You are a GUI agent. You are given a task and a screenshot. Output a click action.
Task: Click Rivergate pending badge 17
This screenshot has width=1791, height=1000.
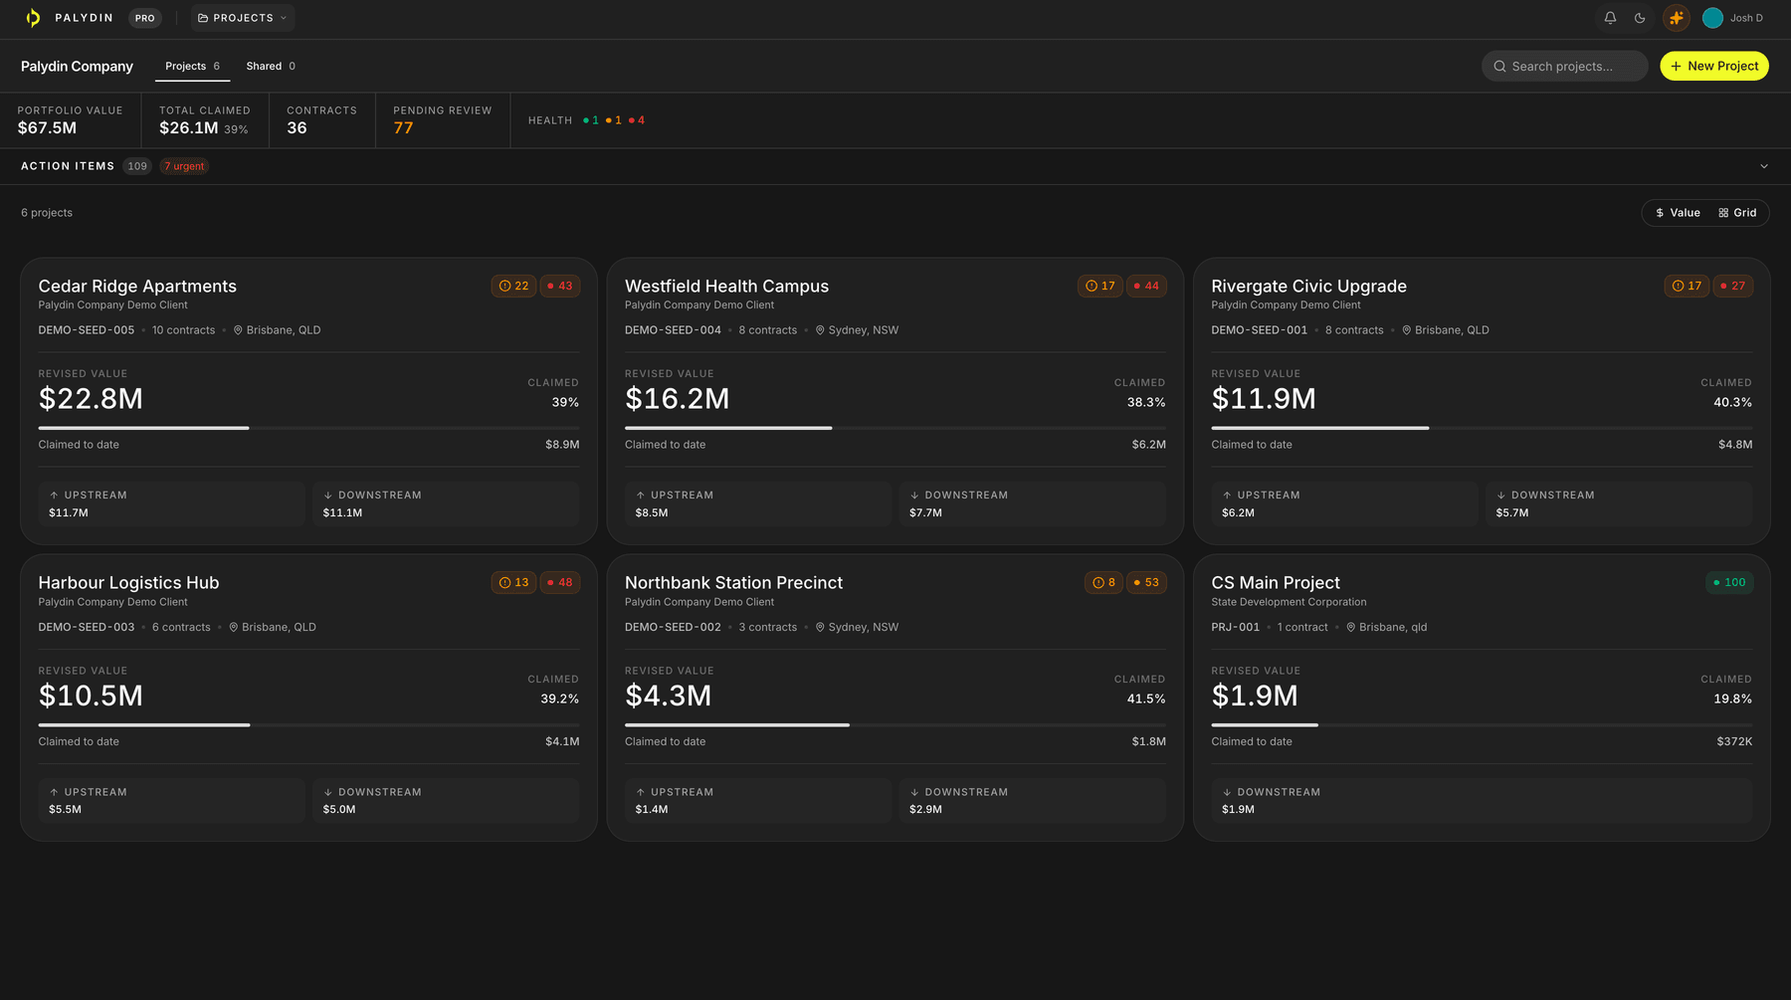click(x=1687, y=286)
